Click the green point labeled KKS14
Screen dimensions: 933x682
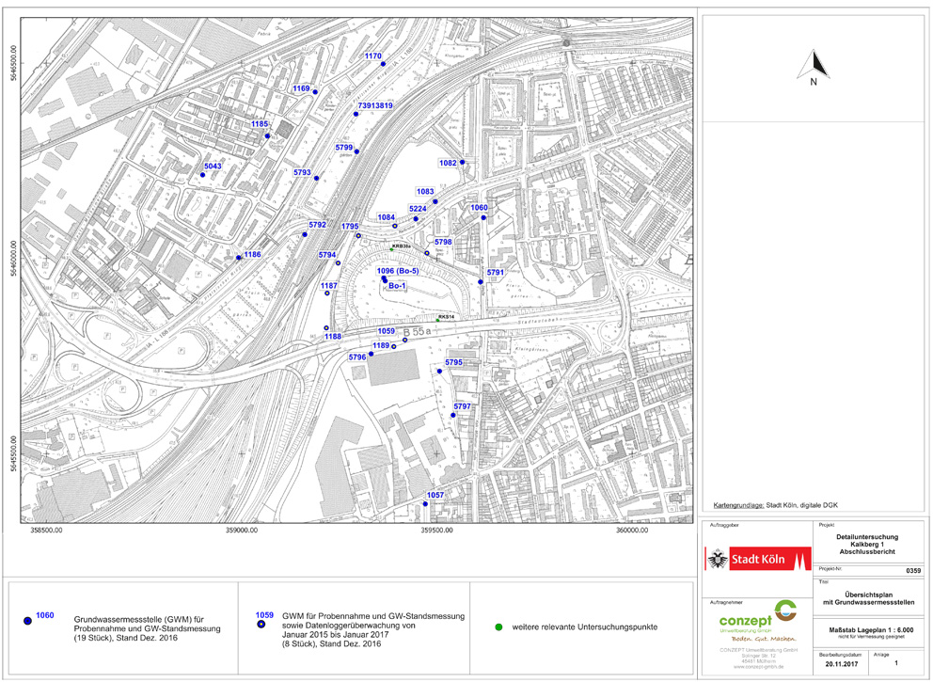pyautogui.click(x=439, y=316)
